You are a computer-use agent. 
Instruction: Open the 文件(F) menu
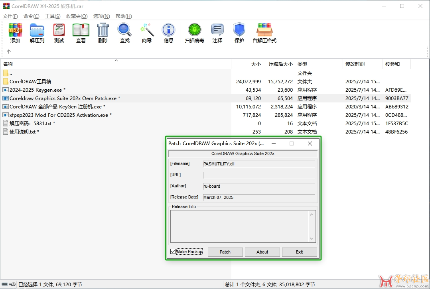pos(10,16)
